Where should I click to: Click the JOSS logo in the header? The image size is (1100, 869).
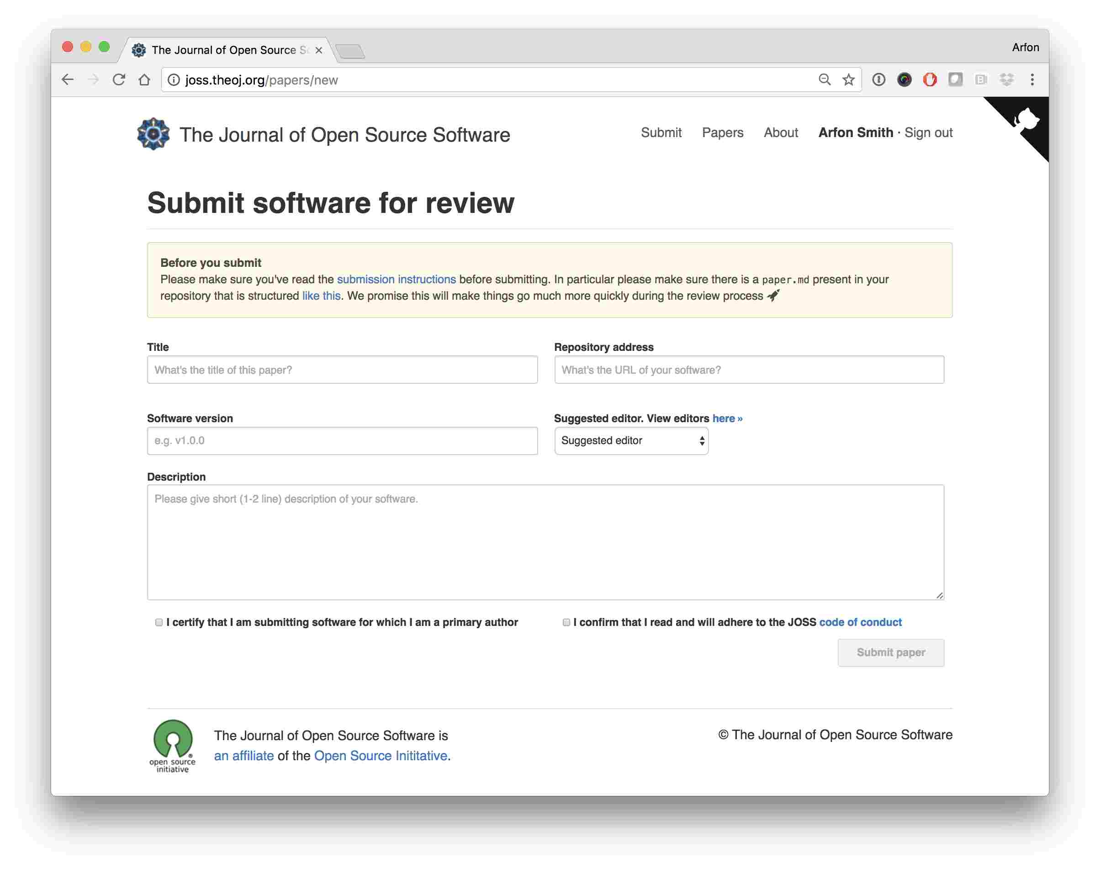click(x=153, y=134)
